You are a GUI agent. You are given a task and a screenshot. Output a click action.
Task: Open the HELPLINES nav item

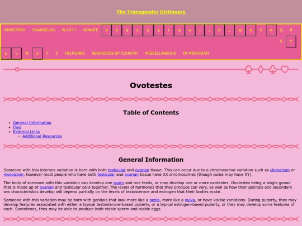click(x=75, y=53)
